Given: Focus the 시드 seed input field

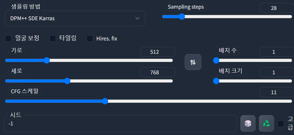Looking at the screenshot, I should 121,124.
